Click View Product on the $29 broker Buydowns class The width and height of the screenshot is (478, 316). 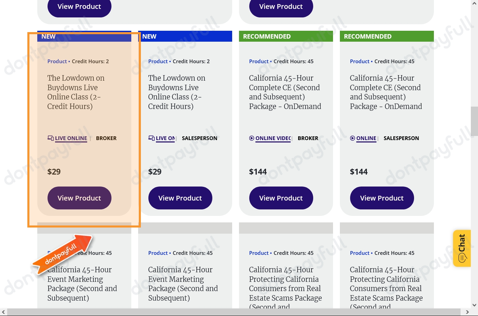click(79, 198)
